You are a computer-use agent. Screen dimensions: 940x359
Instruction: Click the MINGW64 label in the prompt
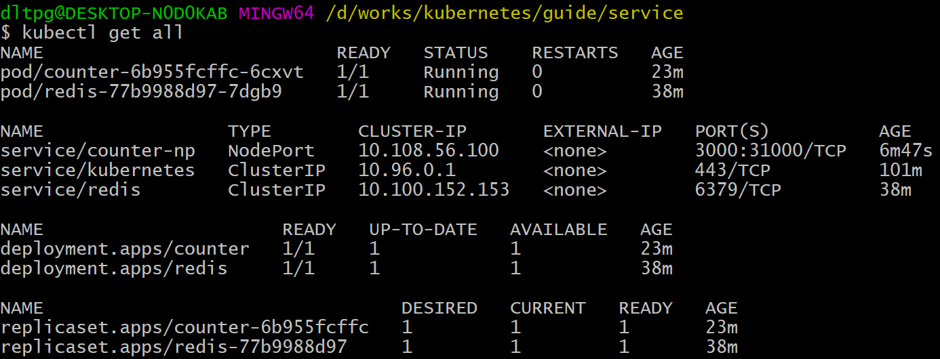(277, 13)
